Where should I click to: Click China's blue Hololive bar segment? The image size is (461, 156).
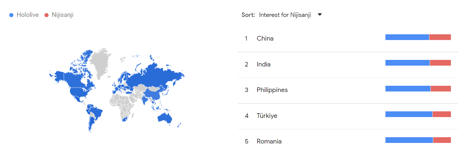(407, 37)
